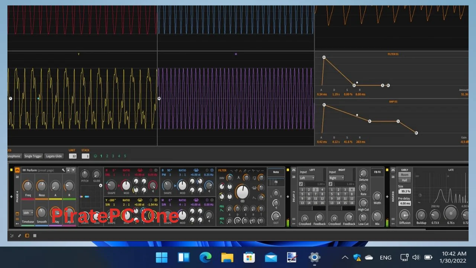The height and width of the screenshot is (268, 476).
Task: Select Room early reflection type
Action: click(405, 175)
